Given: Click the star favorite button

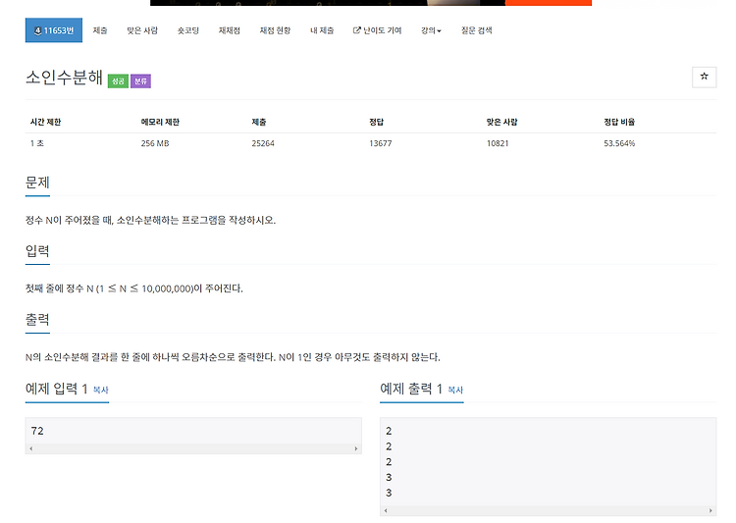Looking at the screenshot, I should 704,77.
